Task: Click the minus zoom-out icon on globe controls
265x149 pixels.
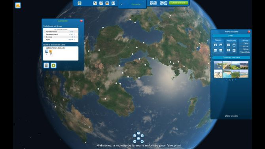Action: tap(135, 141)
